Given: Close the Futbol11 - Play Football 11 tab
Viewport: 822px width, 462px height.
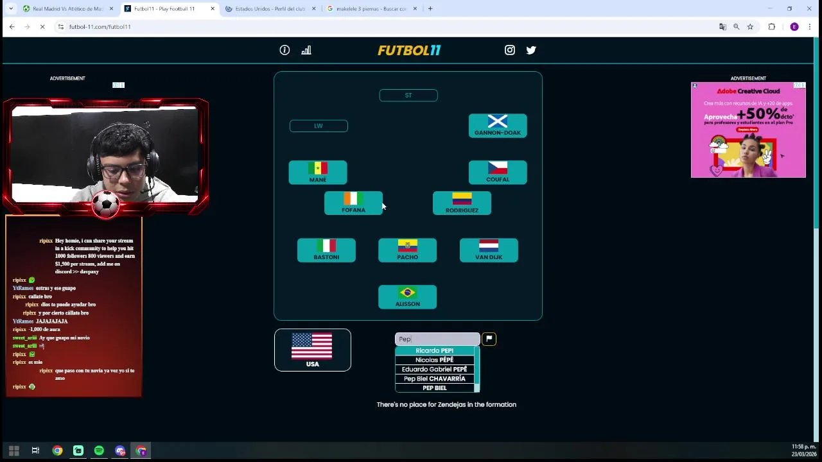Looking at the screenshot, I should coord(213,9).
